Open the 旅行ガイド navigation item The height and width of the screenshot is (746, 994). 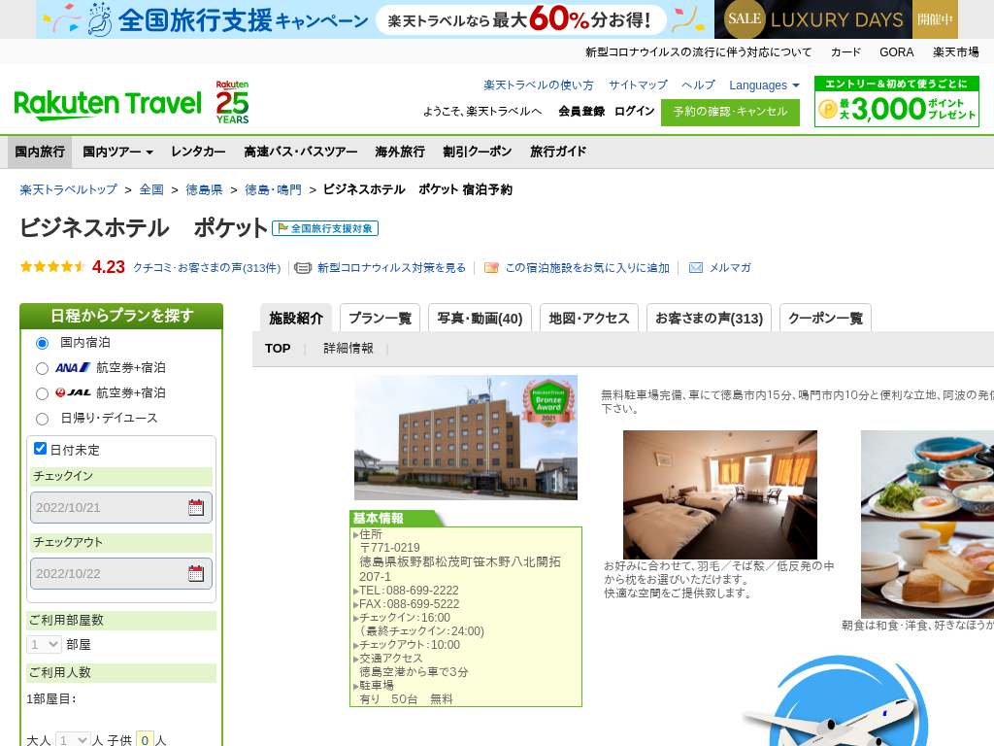[558, 152]
